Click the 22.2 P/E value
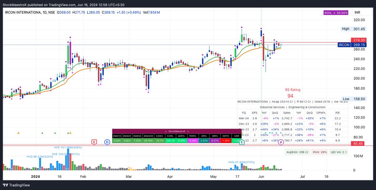Viewport: 376px width, 190px height. pos(337,118)
